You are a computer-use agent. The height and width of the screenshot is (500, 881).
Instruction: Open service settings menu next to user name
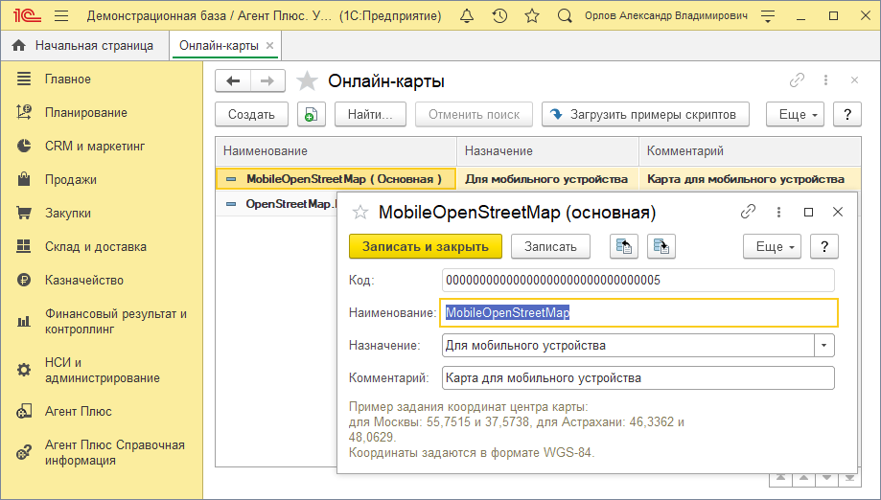click(768, 15)
